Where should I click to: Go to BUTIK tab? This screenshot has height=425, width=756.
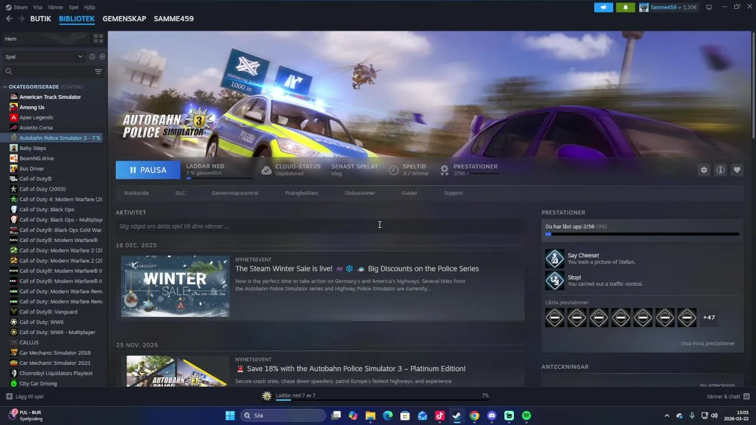pyautogui.click(x=41, y=19)
